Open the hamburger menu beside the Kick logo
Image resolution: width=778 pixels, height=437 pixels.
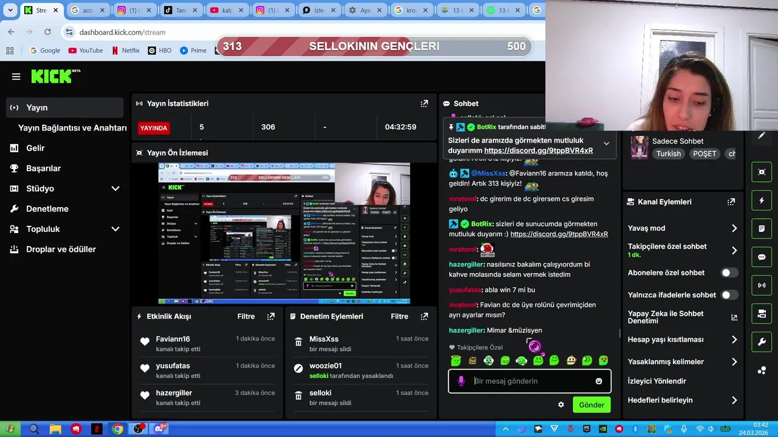click(16, 76)
